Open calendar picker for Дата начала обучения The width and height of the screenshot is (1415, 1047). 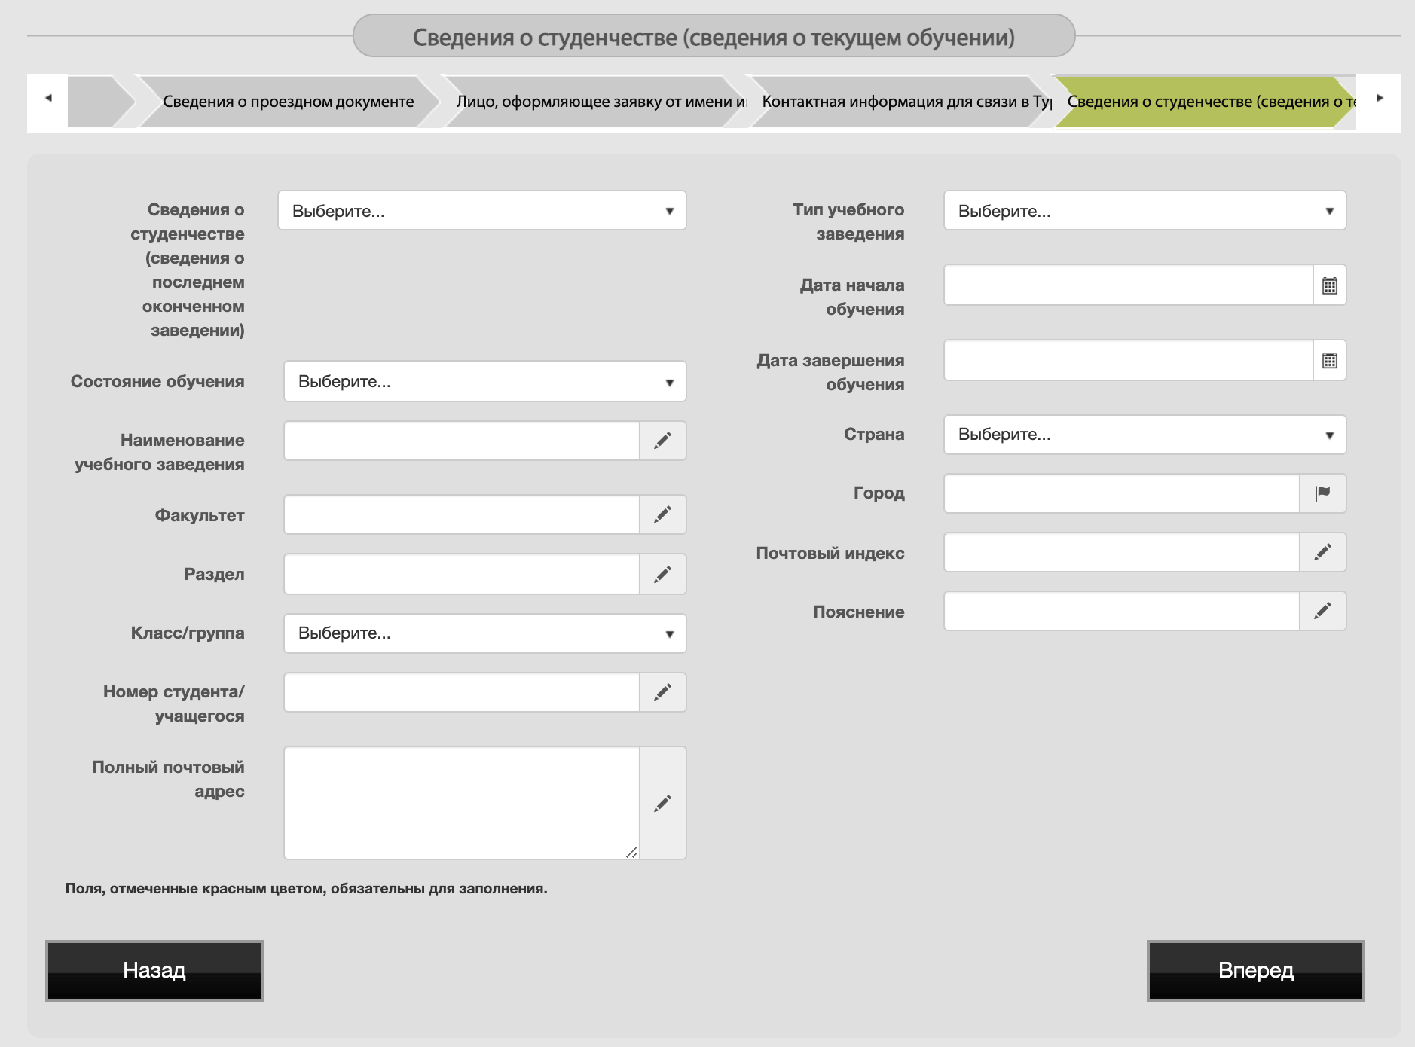point(1329,285)
